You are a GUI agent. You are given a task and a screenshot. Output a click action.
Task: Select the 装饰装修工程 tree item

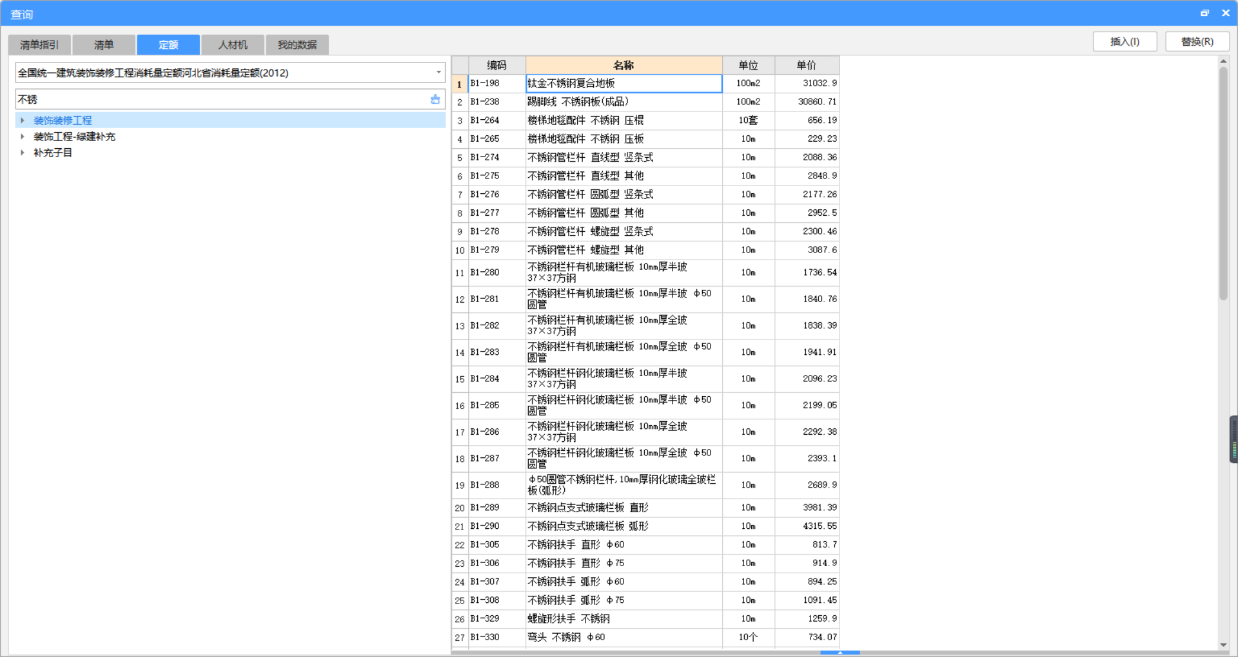[x=63, y=120]
